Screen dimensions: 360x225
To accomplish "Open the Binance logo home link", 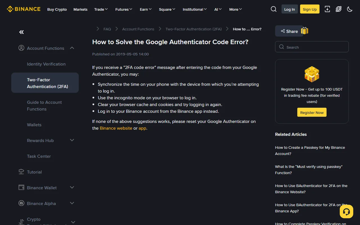I will 24,9.
